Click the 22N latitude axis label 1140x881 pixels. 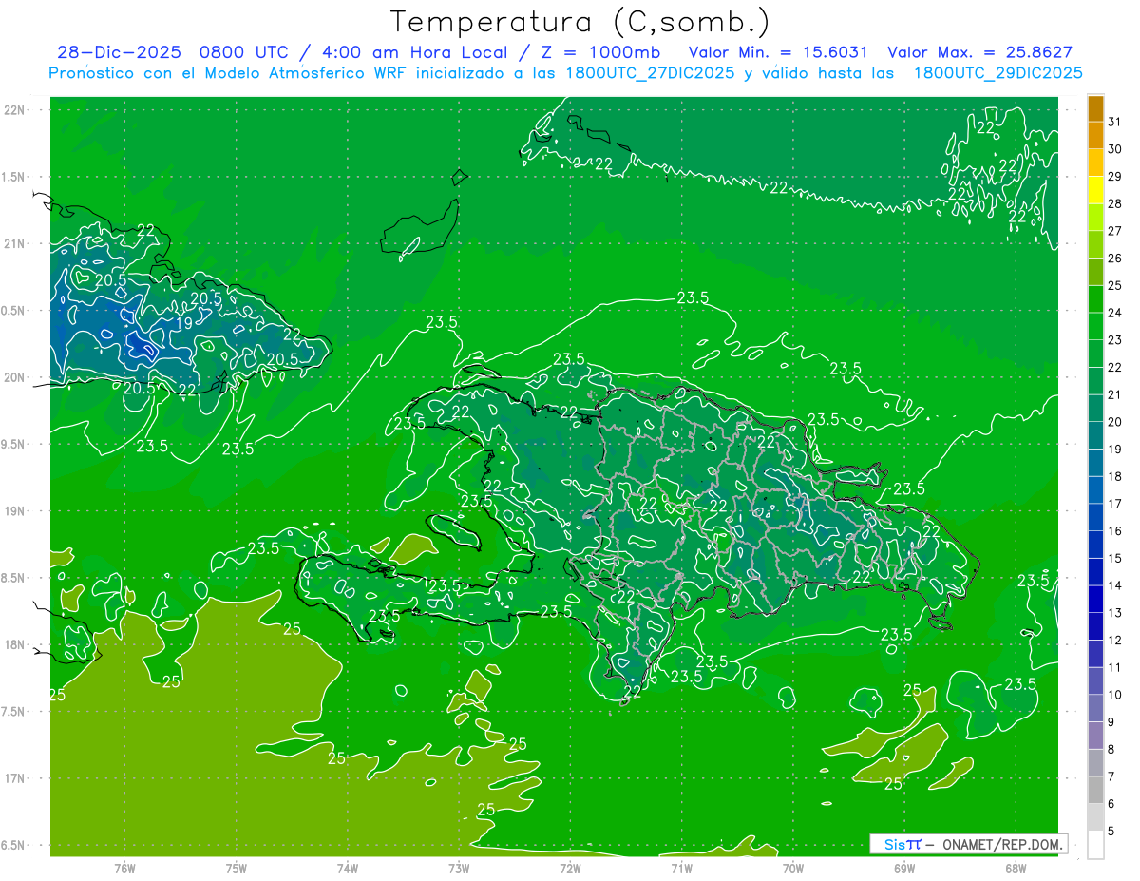tap(14, 110)
